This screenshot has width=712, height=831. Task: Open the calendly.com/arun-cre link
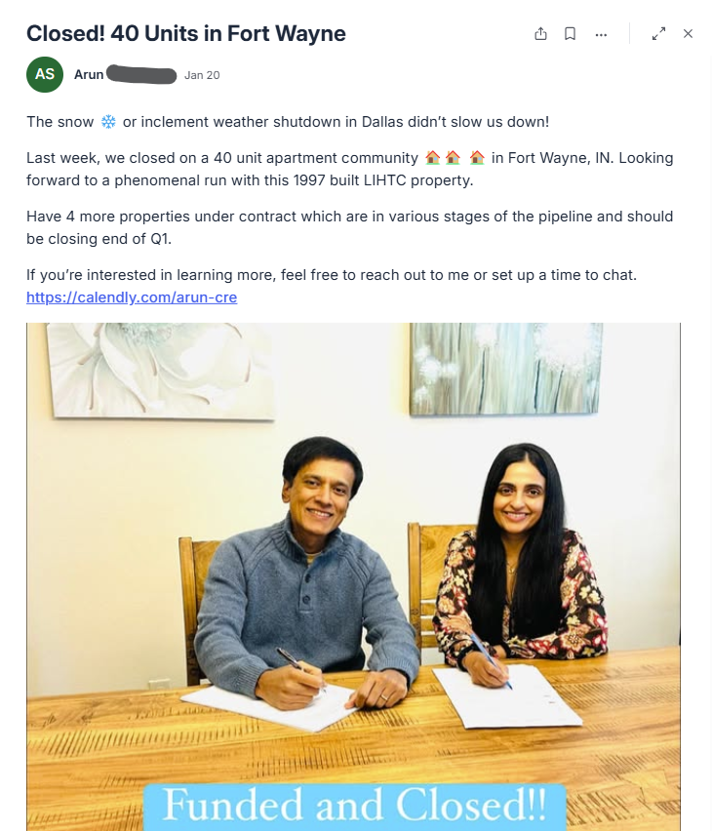[132, 297]
